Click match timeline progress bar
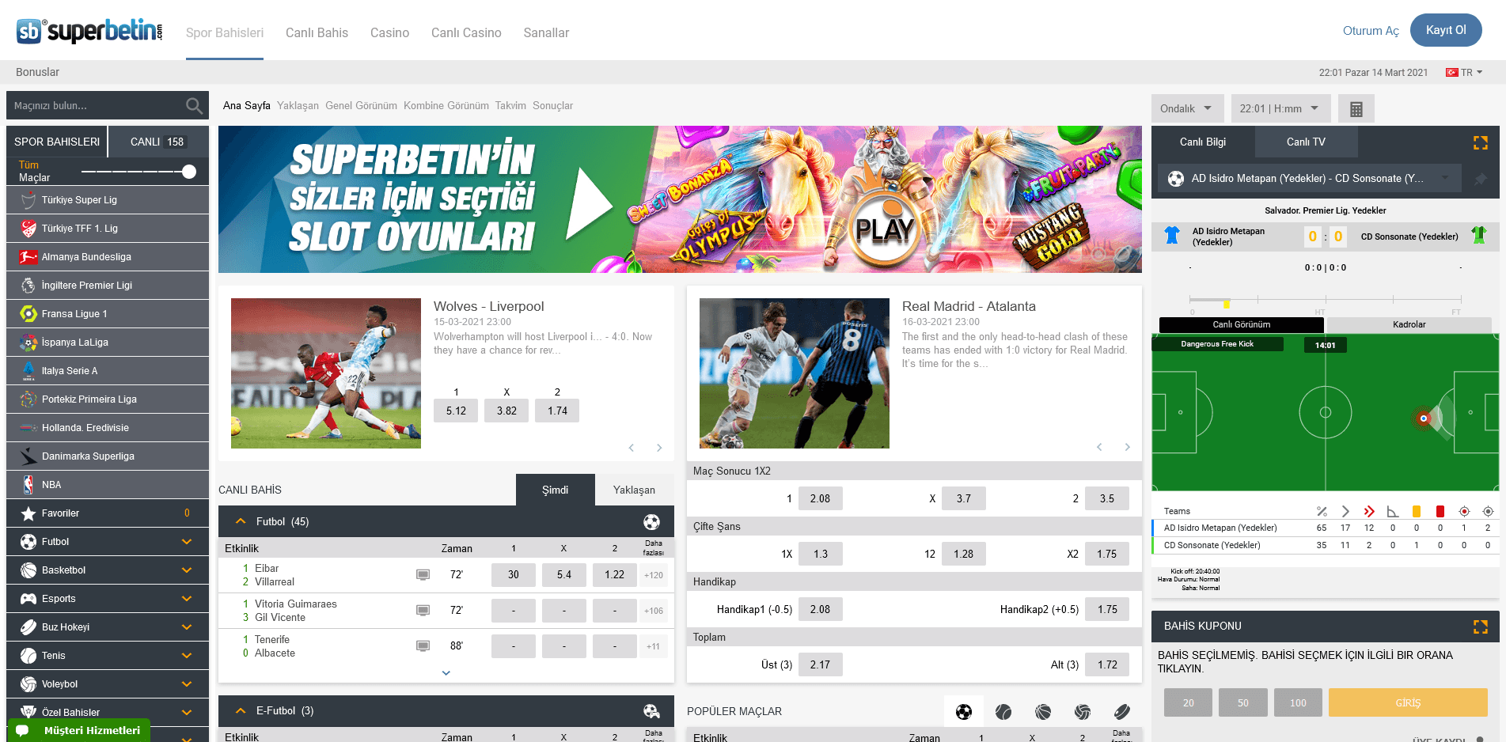This screenshot has height=742, width=1506. tap(1325, 300)
